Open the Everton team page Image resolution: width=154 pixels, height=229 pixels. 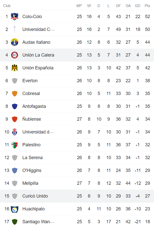(30, 80)
